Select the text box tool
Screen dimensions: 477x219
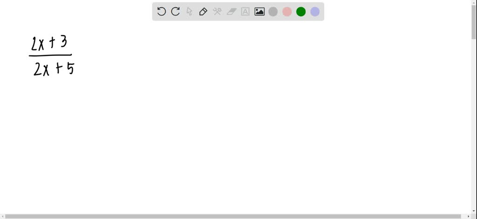pos(245,12)
